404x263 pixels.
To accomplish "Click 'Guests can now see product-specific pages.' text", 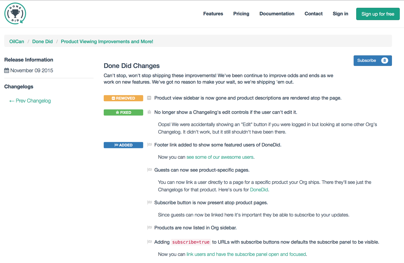I will pos(202,170).
